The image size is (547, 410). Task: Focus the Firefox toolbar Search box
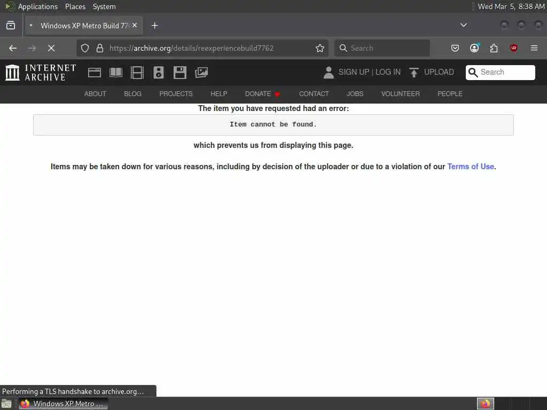click(382, 48)
